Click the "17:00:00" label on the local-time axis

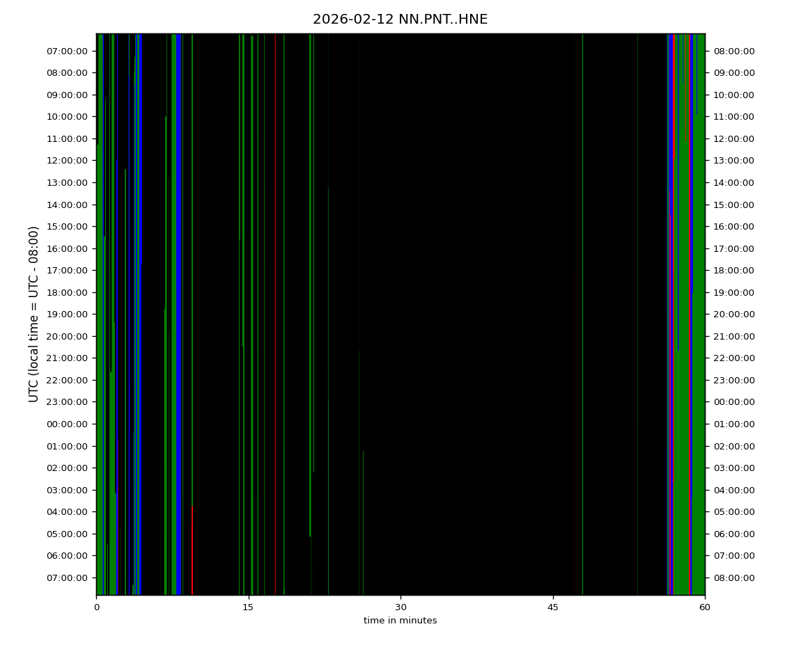733,248
